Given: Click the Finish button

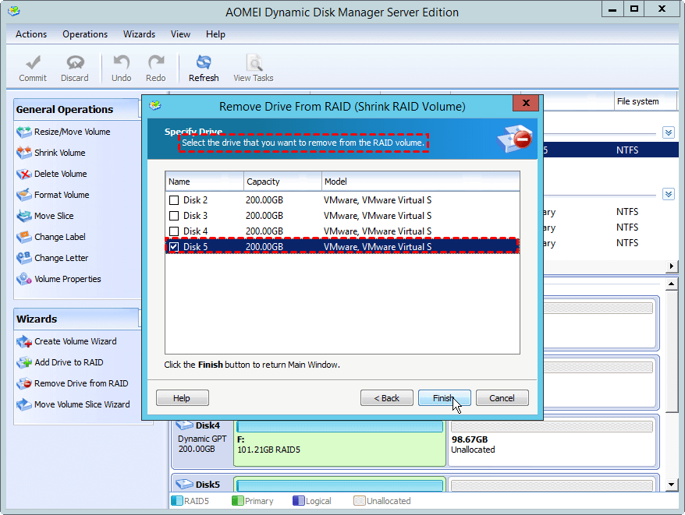Looking at the screenshot, I should click(444, 398).
